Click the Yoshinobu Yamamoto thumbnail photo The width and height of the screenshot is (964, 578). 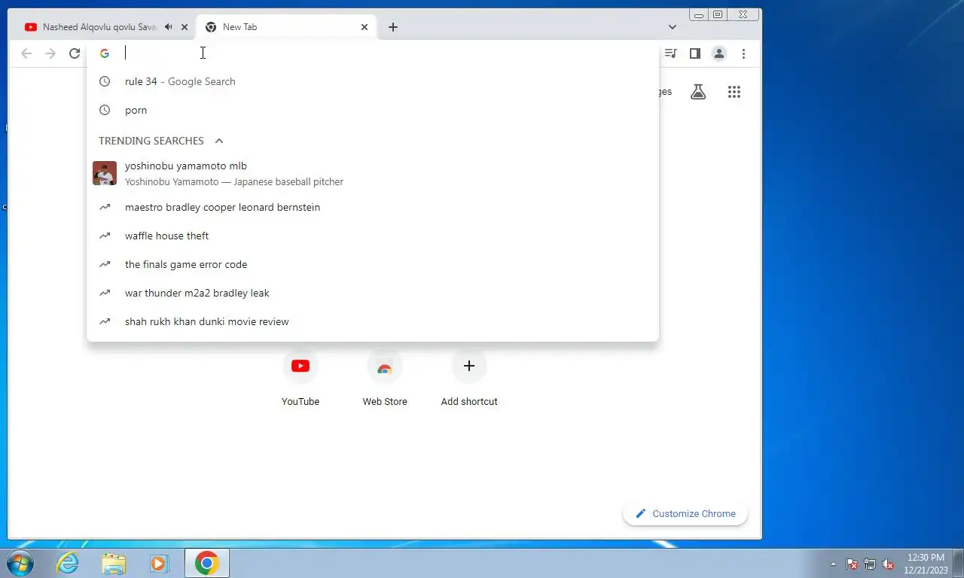(x=105, y=173)
